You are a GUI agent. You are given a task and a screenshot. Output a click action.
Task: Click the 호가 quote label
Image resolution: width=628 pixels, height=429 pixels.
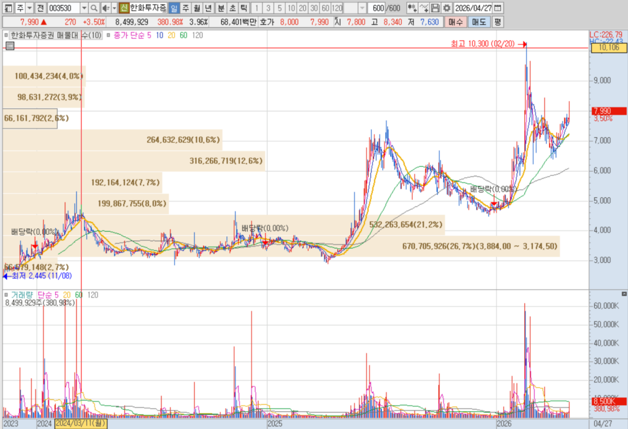click(266, 22)
